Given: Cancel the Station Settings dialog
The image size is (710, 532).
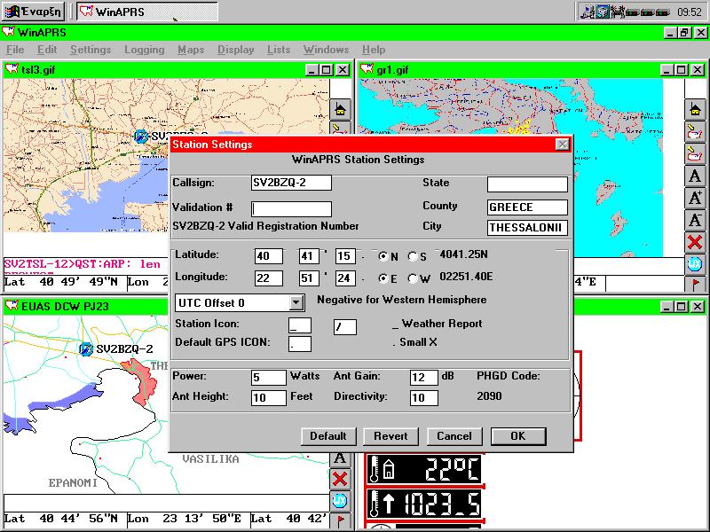Looking at the screenshot, I should (454, 436).
